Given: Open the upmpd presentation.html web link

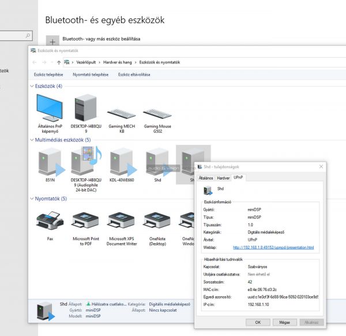Looking at the screenshot, I should point(273,247).
